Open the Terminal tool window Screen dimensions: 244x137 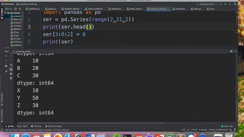[x=36, y=126]
